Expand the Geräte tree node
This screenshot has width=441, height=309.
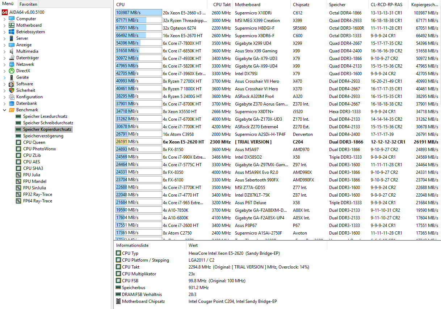[x=4, y=77]
